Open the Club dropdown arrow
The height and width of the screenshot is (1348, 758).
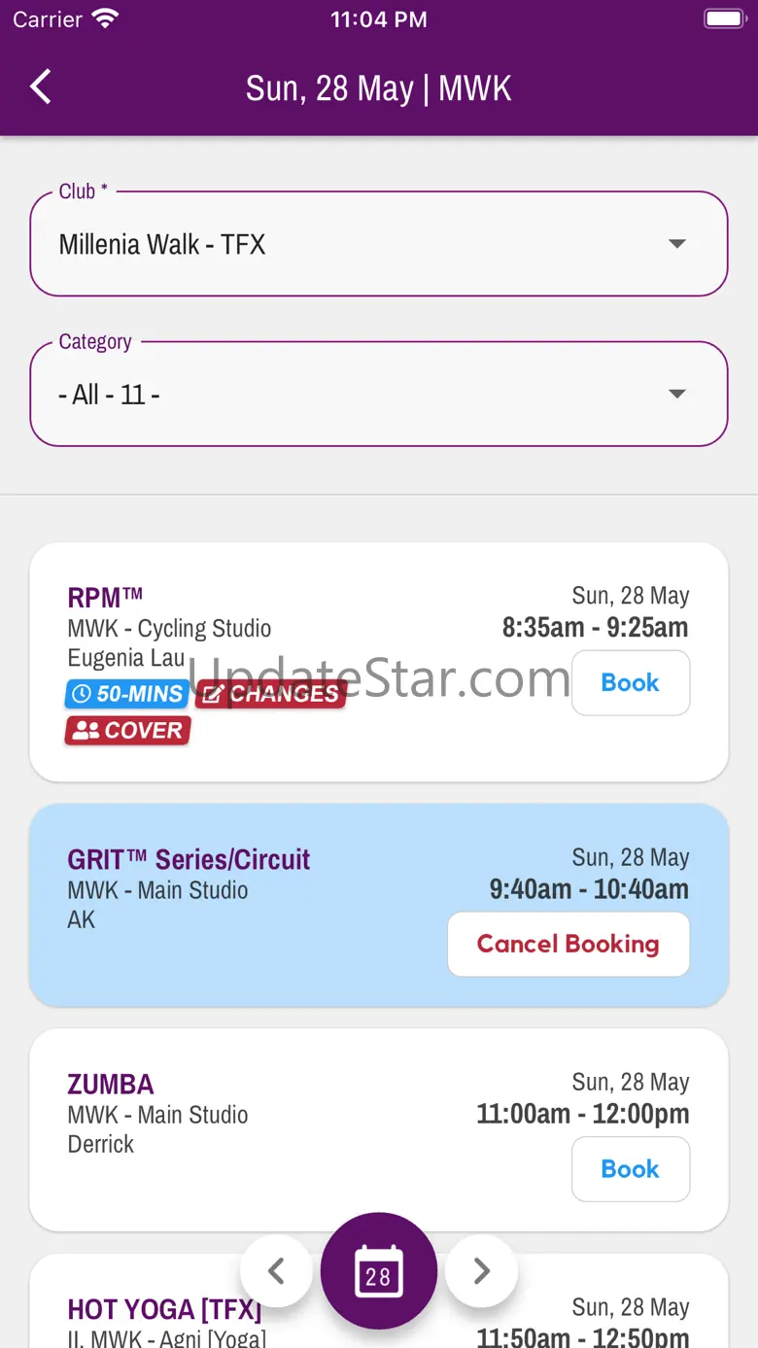(677, 244)
